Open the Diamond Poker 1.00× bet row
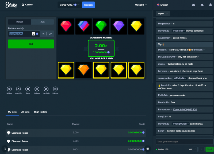The width and height of the screenshot is (214, 154). tap(76, 150)
